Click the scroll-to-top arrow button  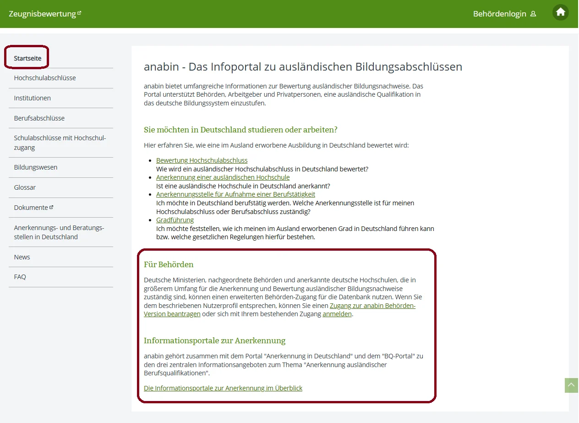[571, 385]
